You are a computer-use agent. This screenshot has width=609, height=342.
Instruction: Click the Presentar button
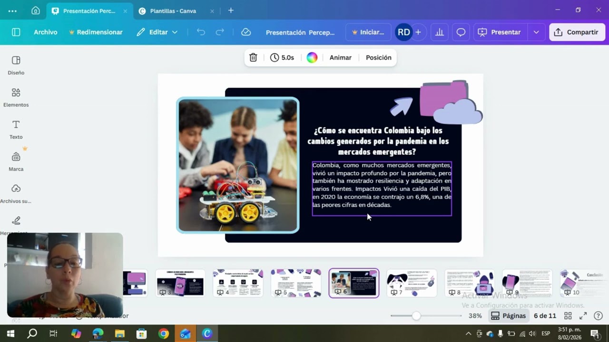pyautogui.click(x=500, y=32)
